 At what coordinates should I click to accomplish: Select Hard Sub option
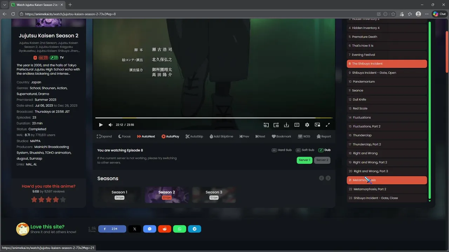[282, 150]
